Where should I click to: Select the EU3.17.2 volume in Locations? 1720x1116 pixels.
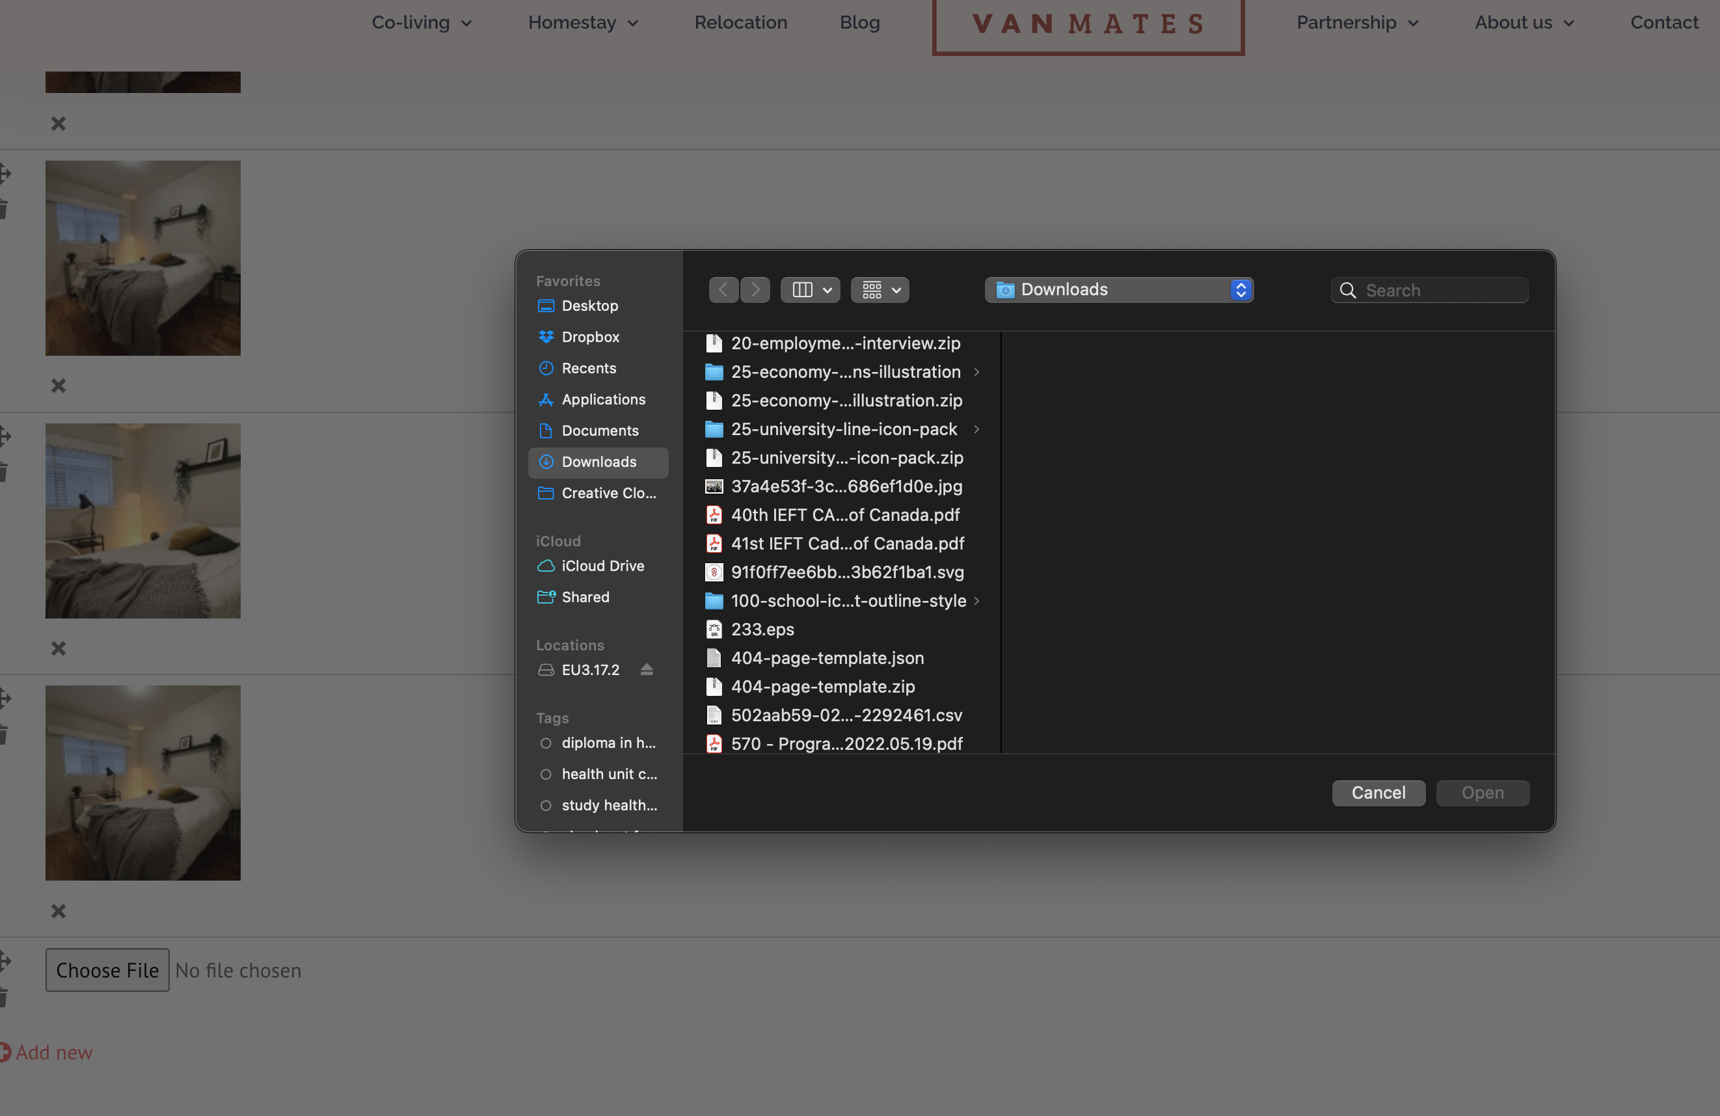579,670
